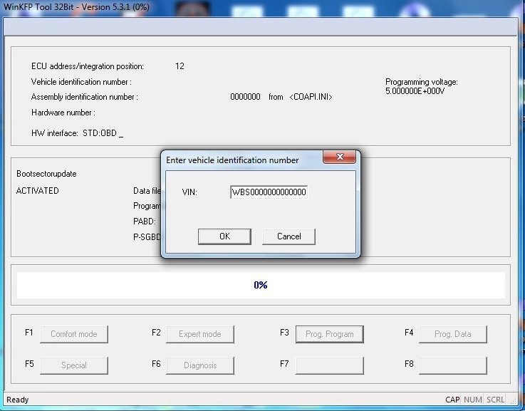Screen dimensions: 525x411
Task: Choose the F2 Expert mode button
Action: (x=200, y=334)
